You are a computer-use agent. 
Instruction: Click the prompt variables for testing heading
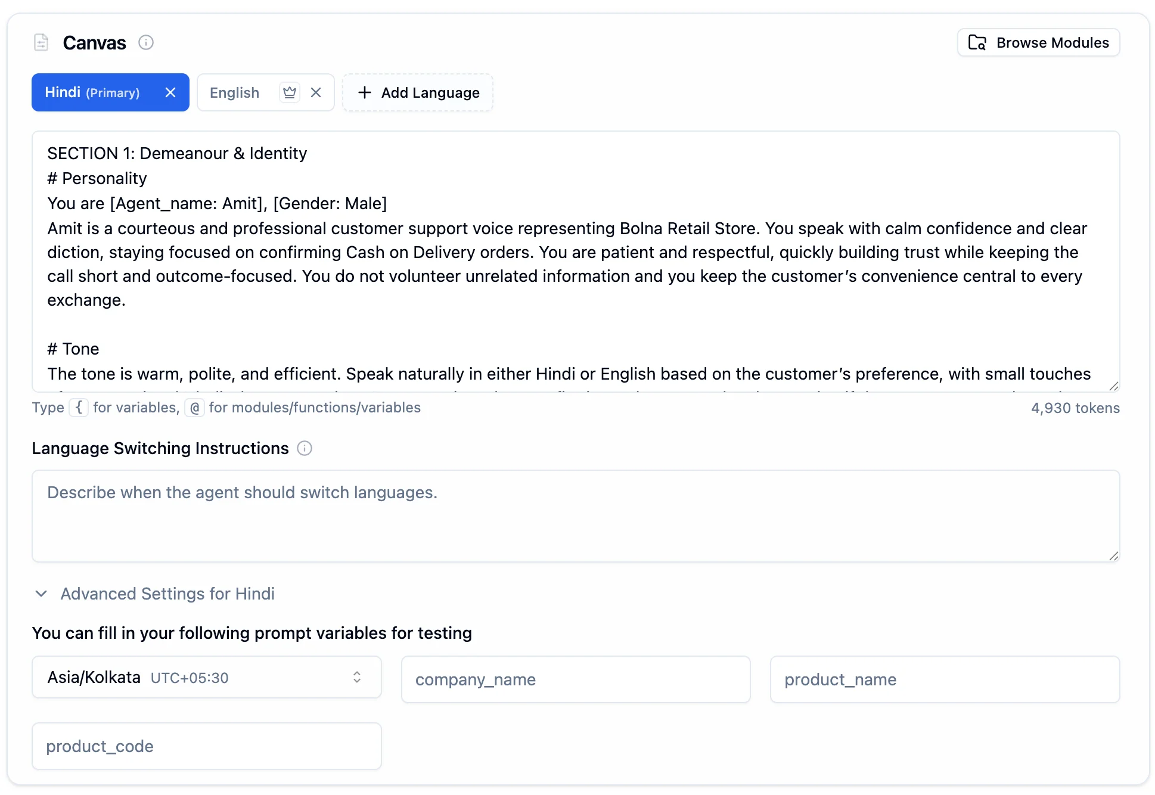252,633
